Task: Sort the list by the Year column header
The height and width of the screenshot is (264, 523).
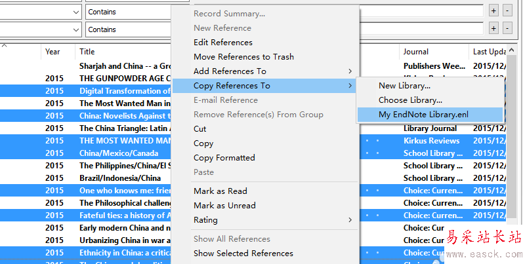Action: (53, 52)
